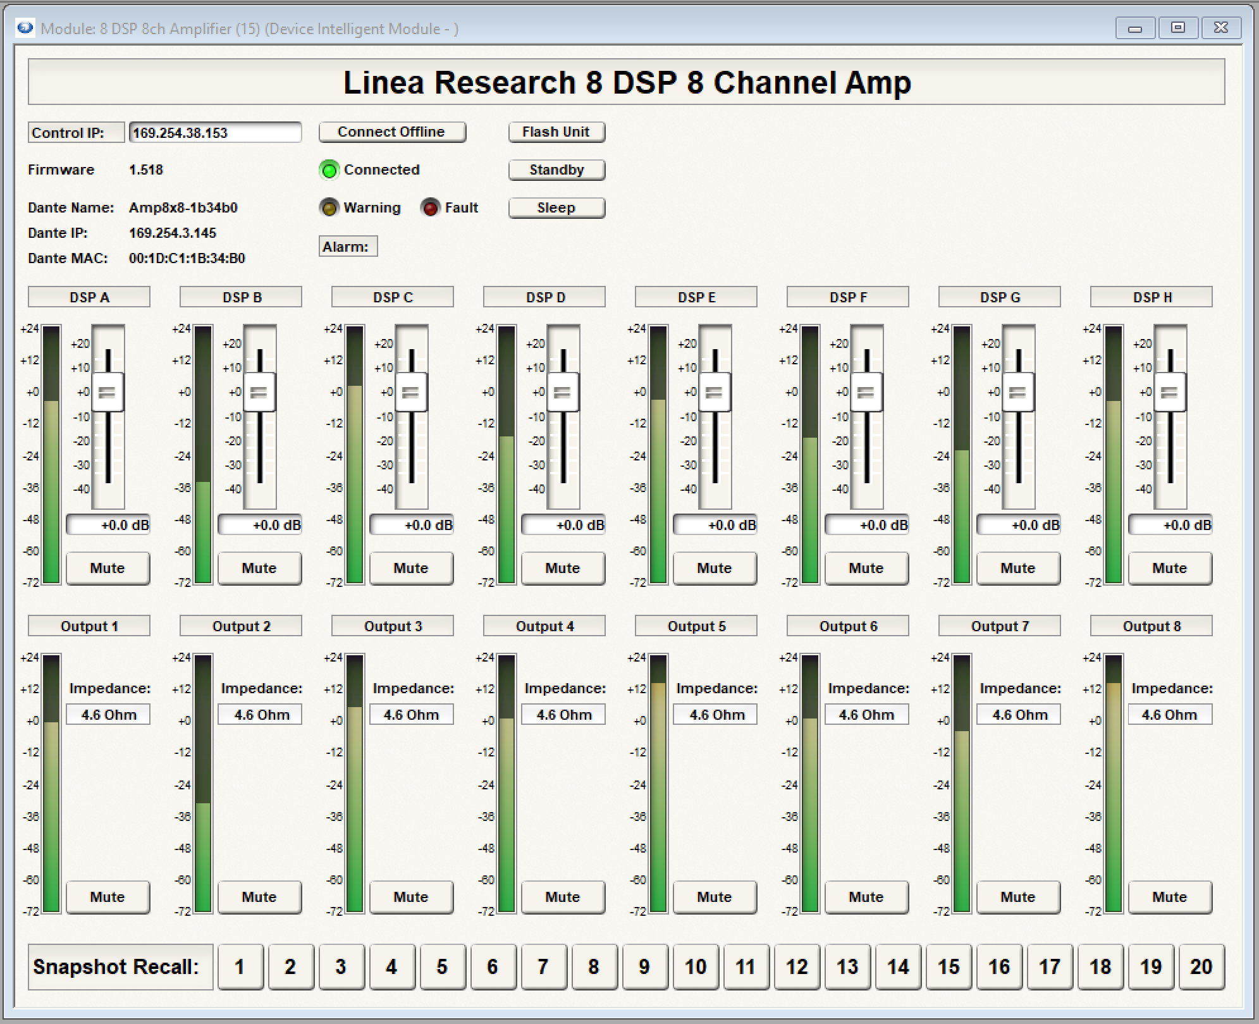Toggle mute for DSP E
The width and height of the screenshot is (1259, 1024).
pyautogui.click(x=715, y=568)
